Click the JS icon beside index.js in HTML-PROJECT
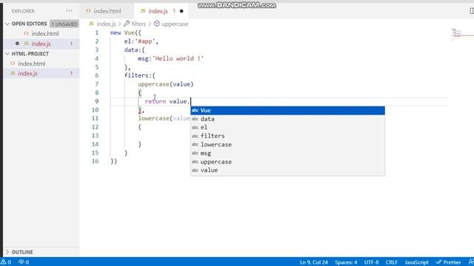The width and height of the screenshot is (474, 266). click(x=13, y=73)
